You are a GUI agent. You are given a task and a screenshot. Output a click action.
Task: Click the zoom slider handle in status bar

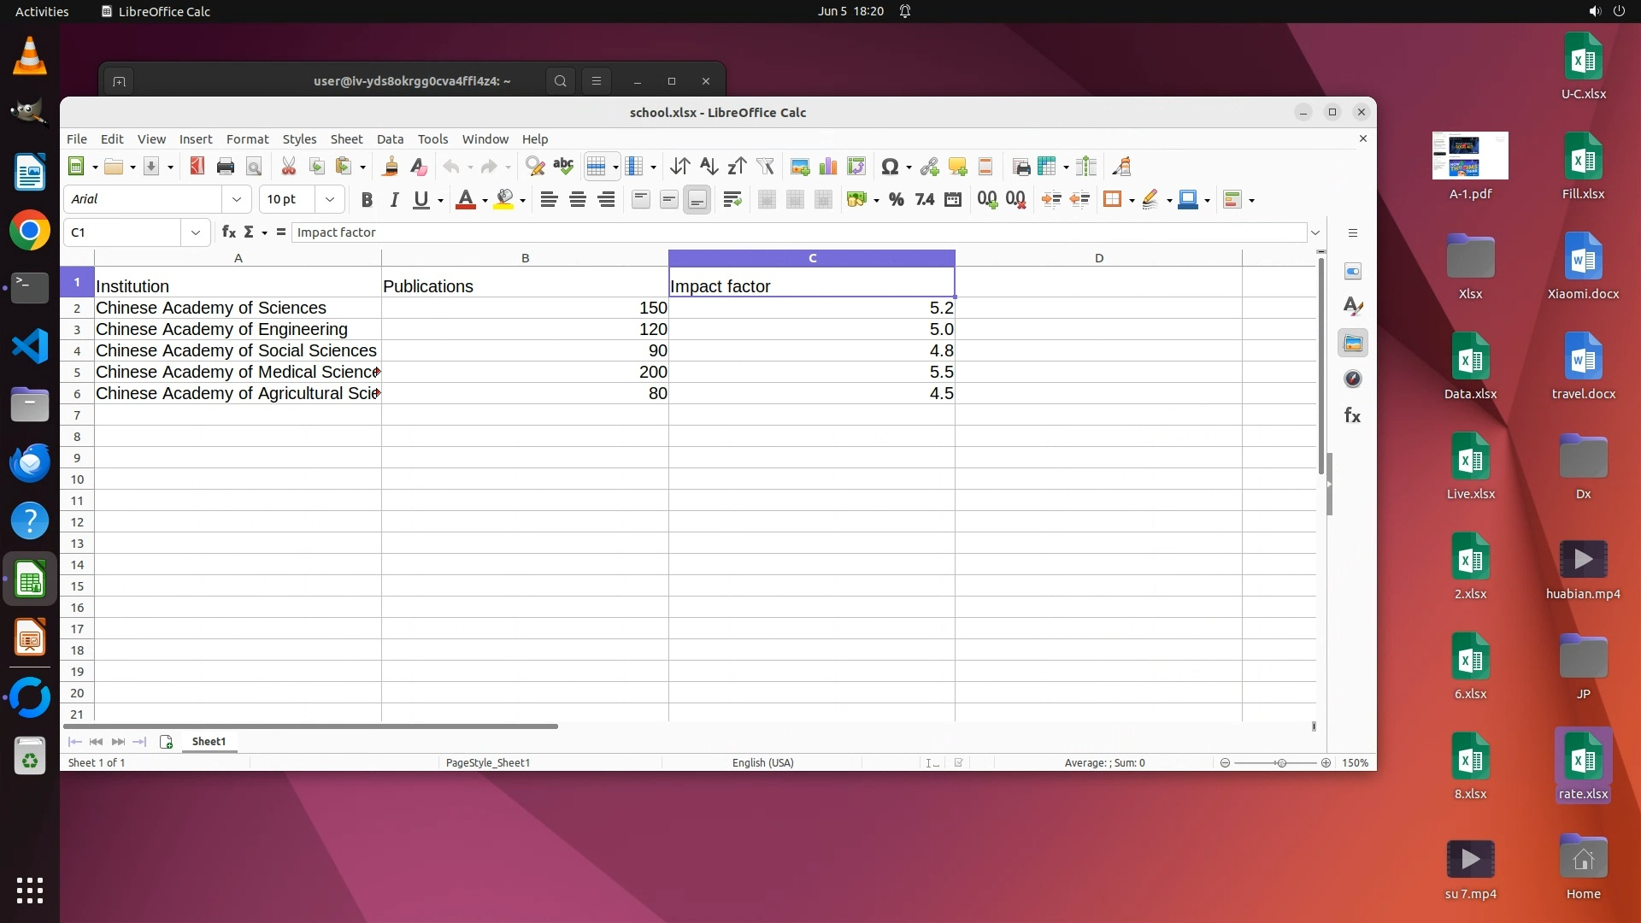tap(1280, 763)
